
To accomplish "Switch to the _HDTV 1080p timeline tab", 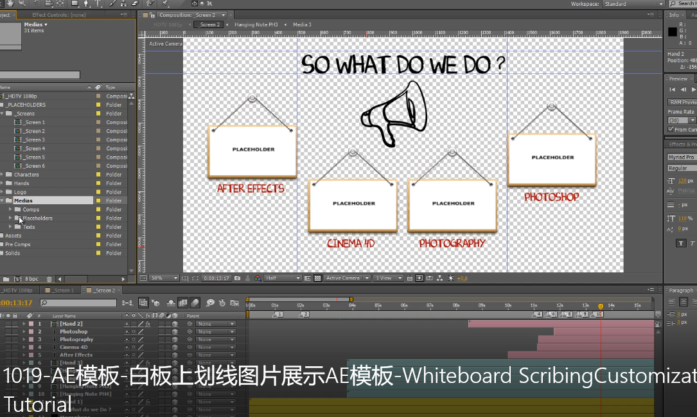I will pos(19,290).
